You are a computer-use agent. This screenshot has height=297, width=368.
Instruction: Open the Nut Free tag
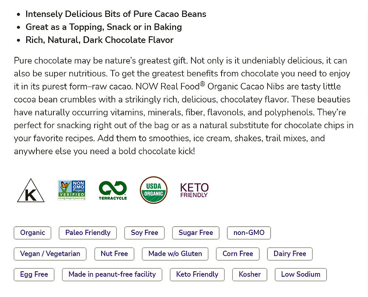pyautogui.click(x=114, y=254)
